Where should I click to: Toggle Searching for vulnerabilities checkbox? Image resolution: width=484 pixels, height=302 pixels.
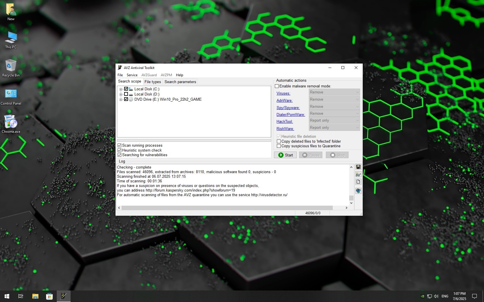[x=119, y=155]
